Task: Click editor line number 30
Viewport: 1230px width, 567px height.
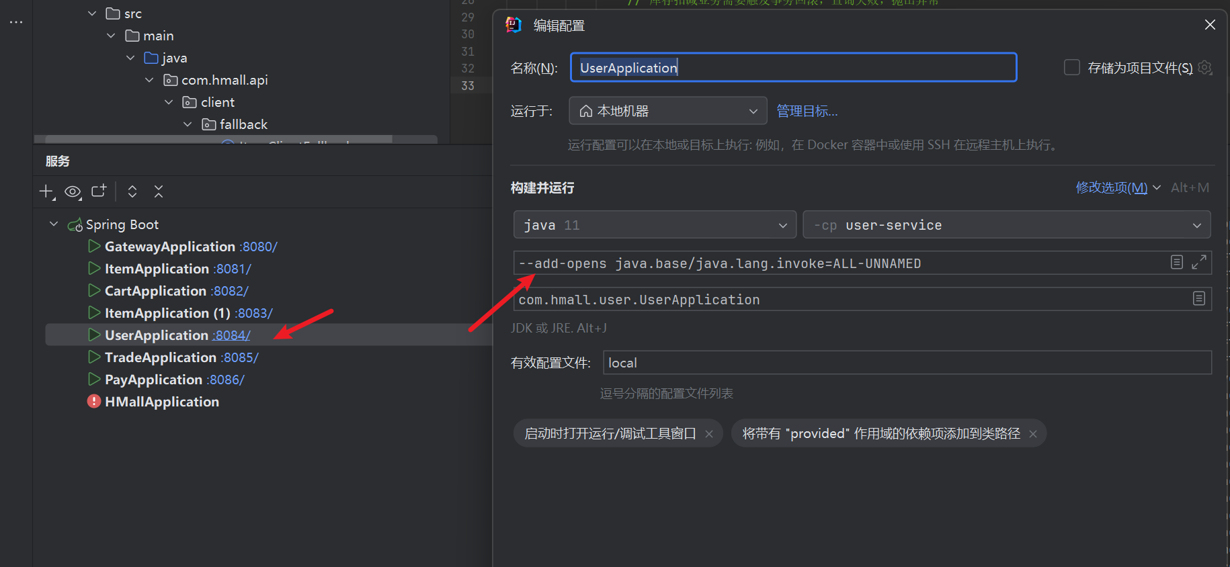Action: click(468, 34)
